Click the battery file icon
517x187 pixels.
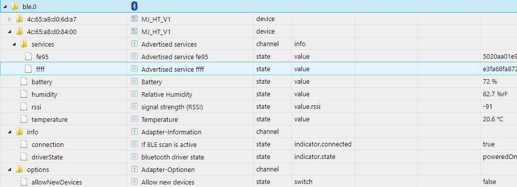(x=24, y=81)
